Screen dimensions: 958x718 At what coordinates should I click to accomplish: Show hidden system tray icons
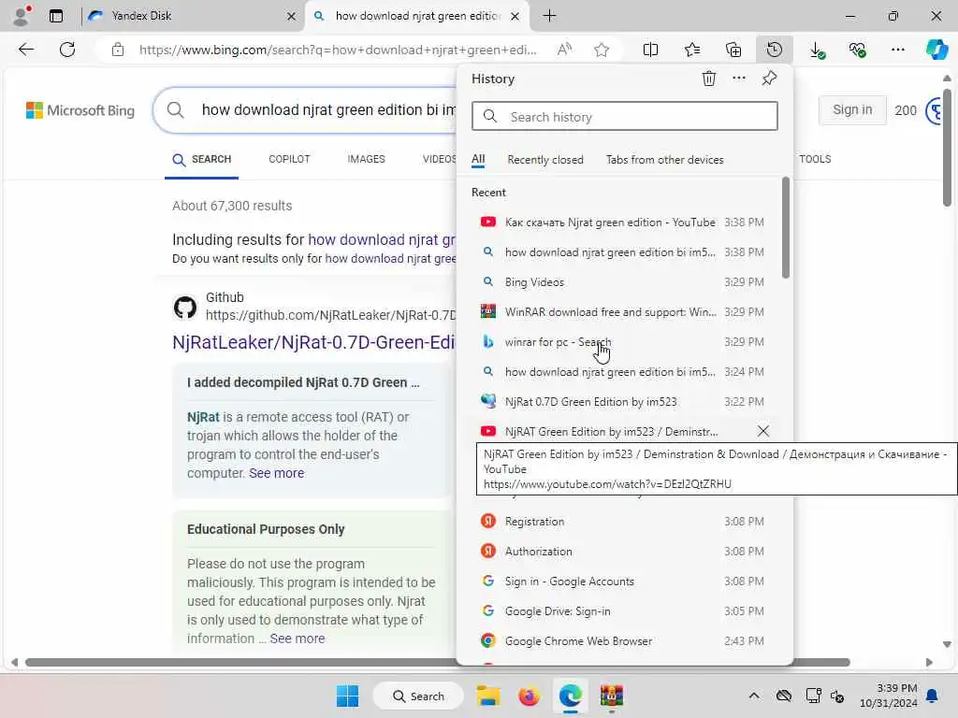coord(754,696)
